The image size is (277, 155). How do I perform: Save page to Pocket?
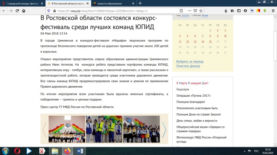(x=195, y=11)
